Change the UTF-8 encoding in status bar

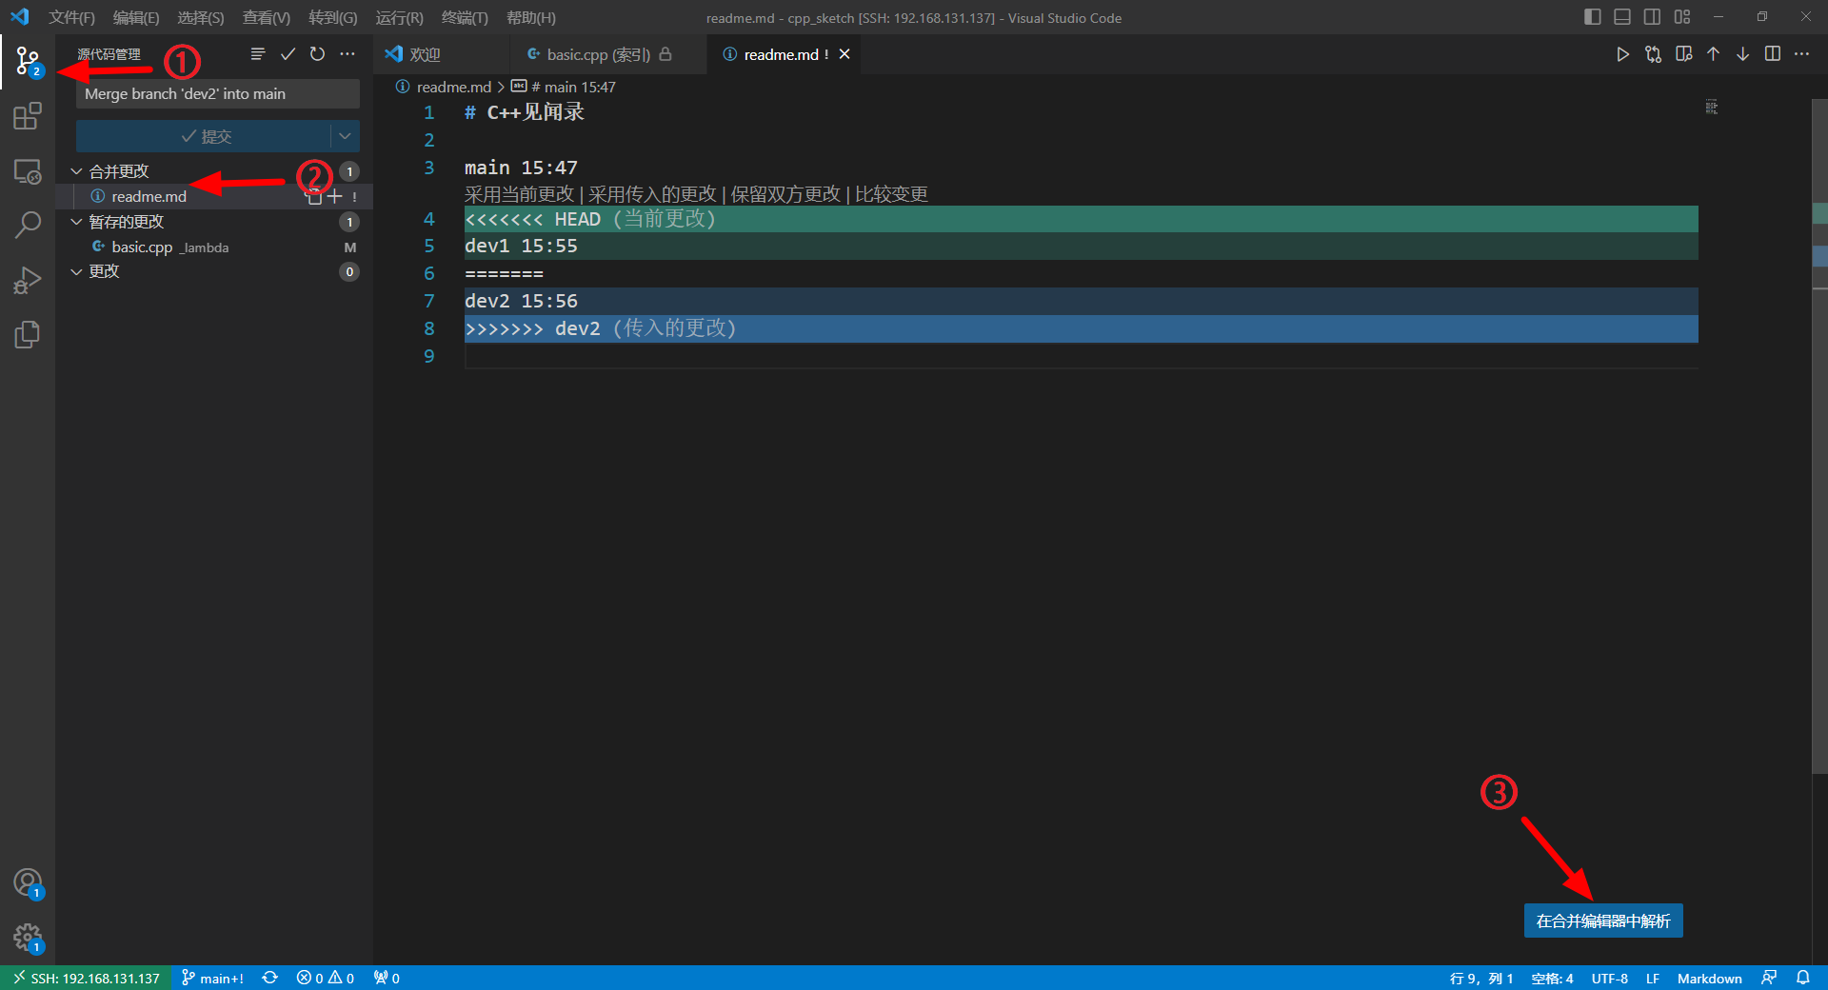click(x=1610, y=978)
